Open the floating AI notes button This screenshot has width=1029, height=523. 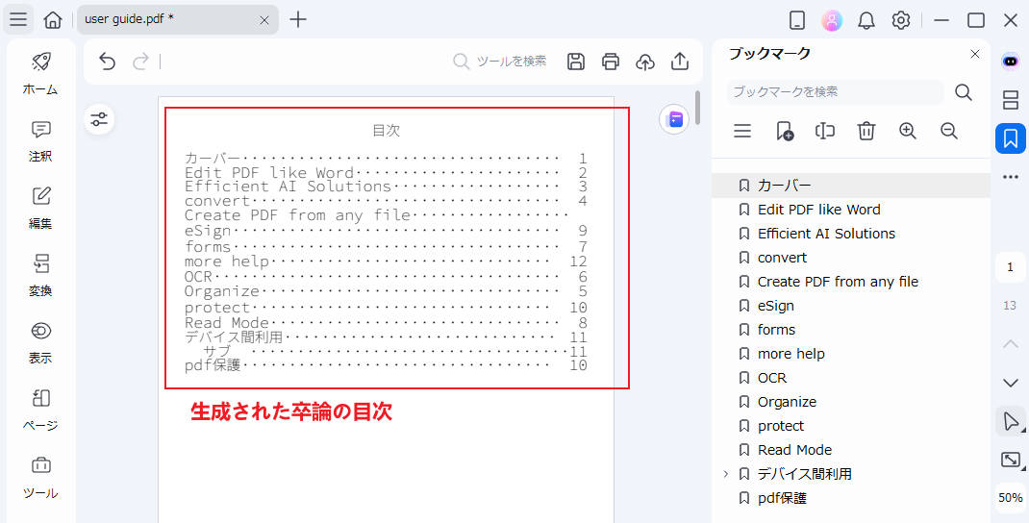point(674,119)
